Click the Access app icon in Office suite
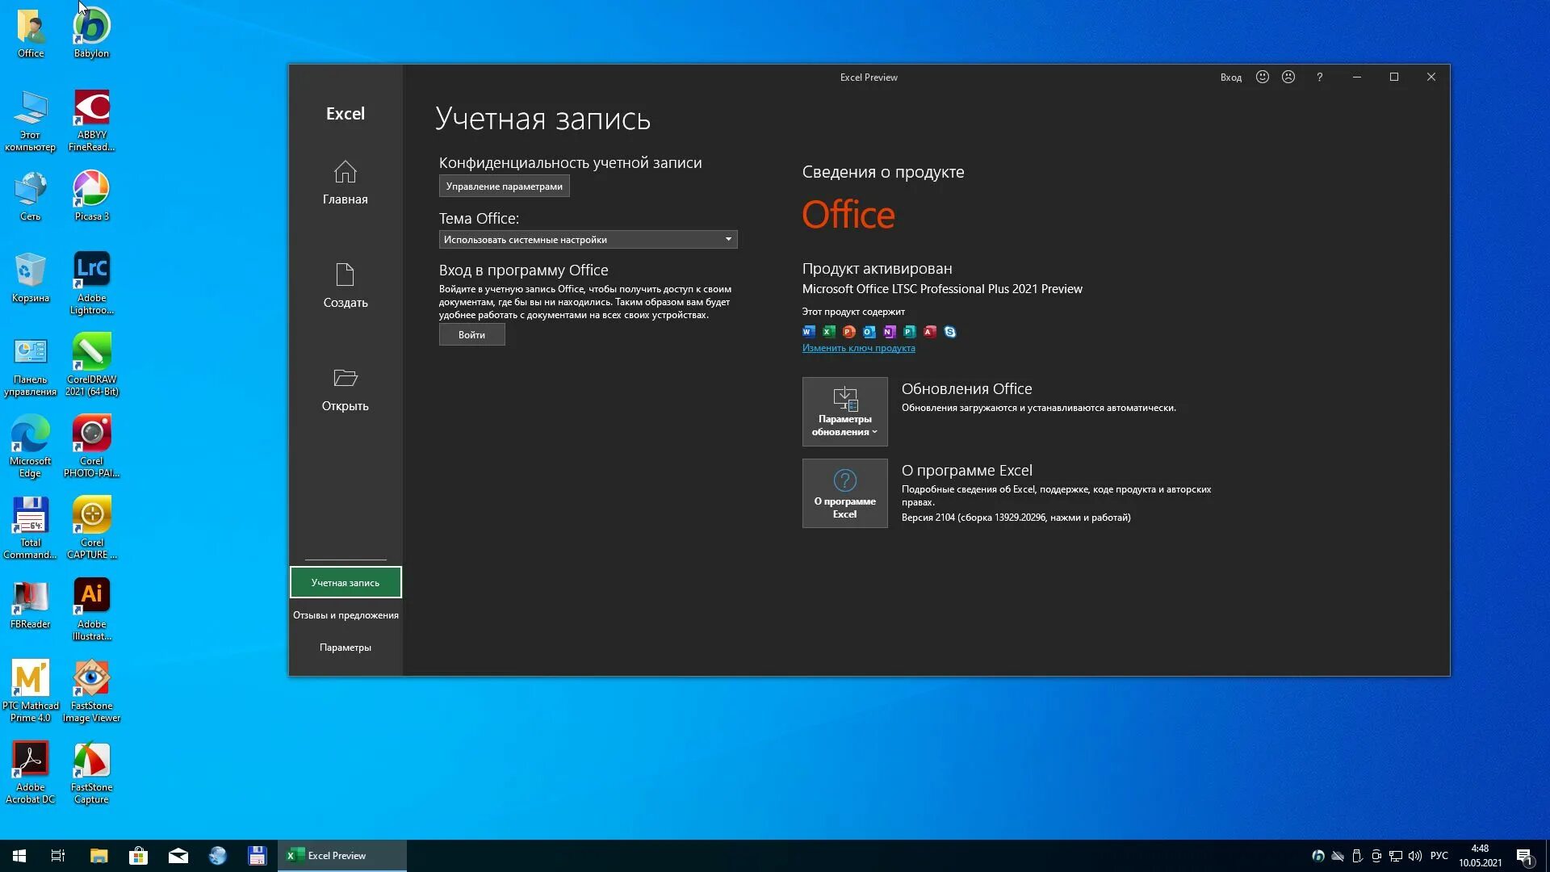The width and height of the screenshot is (1550, 872). (928, 330)
